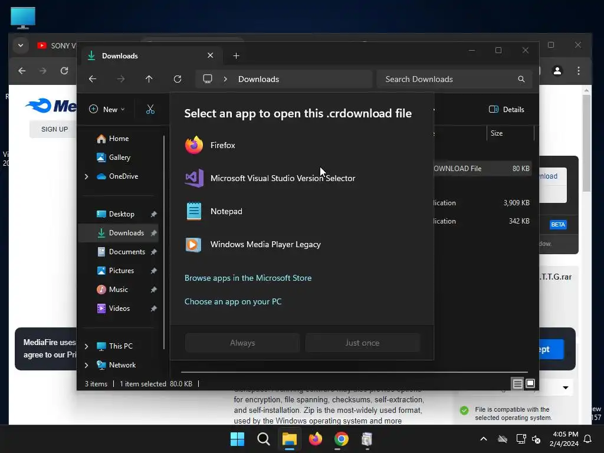Select the 342 KB application row
The width and height of the screenshot is (604, 453).
pyautogui.click(x=482, y=222)
